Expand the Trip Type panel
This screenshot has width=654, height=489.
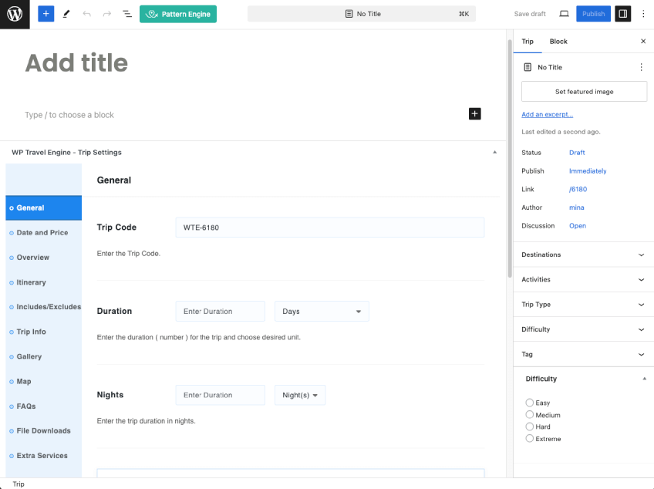click(583, 305)
